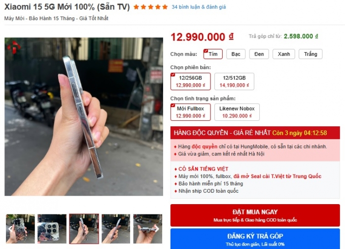Click red logo watermark on product photo
The width and height of the screenshot is (345, 249).
coord(14,47)
